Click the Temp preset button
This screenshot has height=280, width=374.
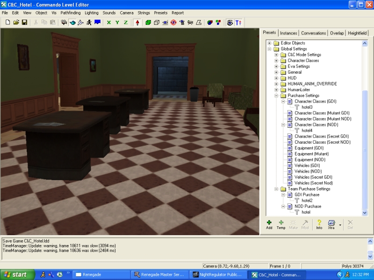click(281, 224)
